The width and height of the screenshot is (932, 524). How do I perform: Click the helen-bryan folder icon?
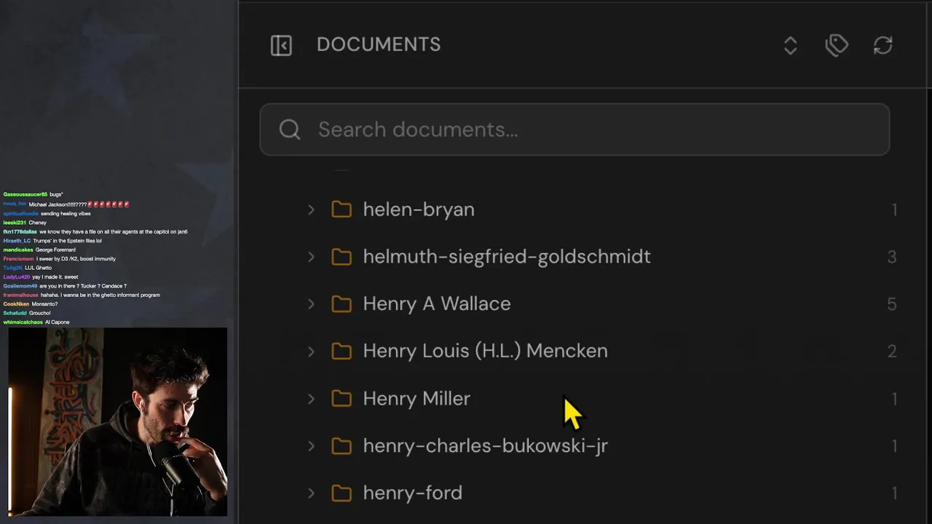coord(341,210)
